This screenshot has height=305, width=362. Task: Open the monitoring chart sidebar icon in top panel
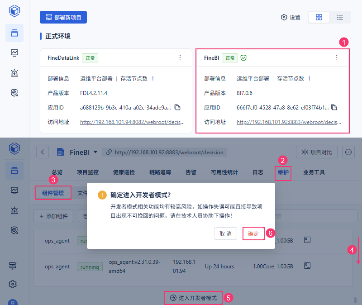point(14,53)
